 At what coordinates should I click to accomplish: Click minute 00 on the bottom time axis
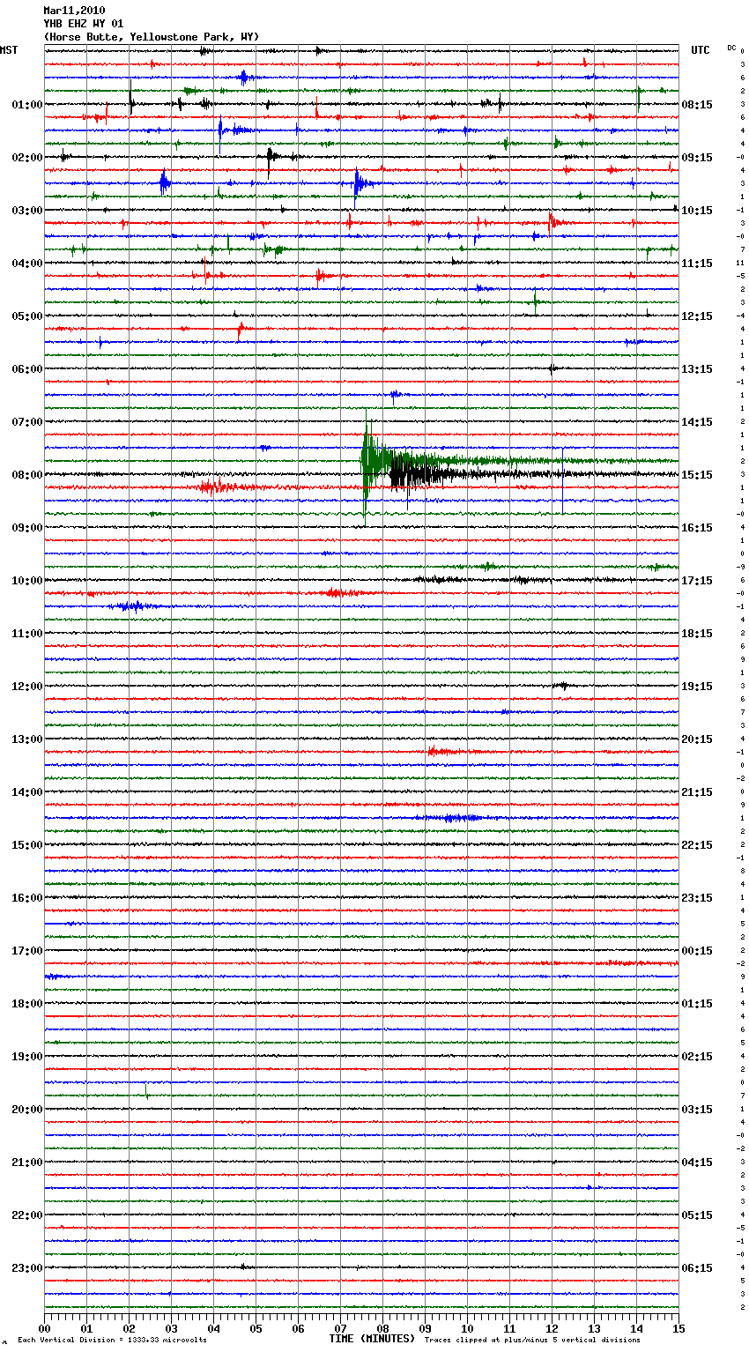click(x=44, y=1328)
